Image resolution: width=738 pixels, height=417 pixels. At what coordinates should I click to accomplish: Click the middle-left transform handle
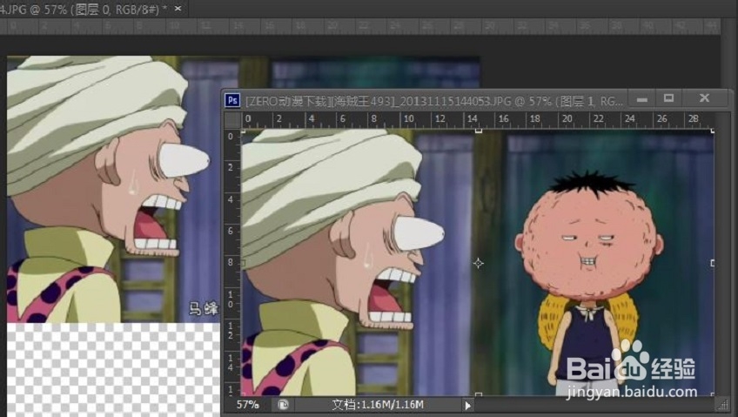tap(243, 264)
